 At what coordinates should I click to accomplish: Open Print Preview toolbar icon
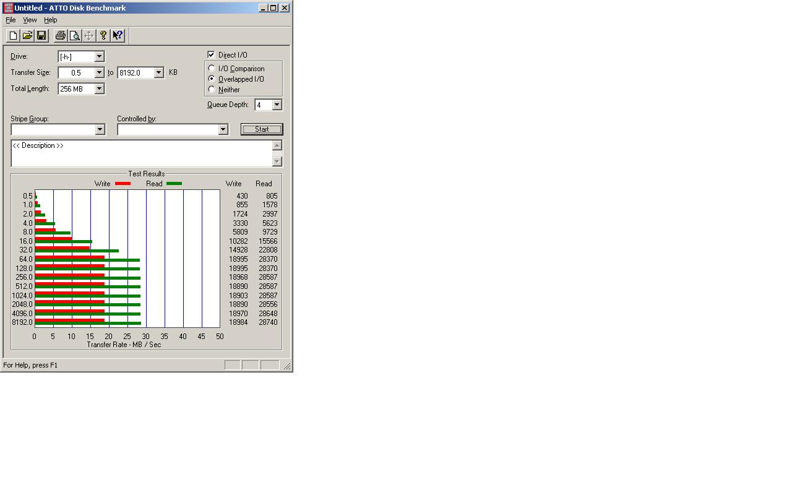[74, 36]
